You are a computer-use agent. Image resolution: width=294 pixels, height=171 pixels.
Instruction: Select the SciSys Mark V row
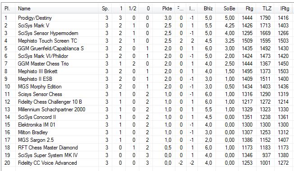pos(147,26)
